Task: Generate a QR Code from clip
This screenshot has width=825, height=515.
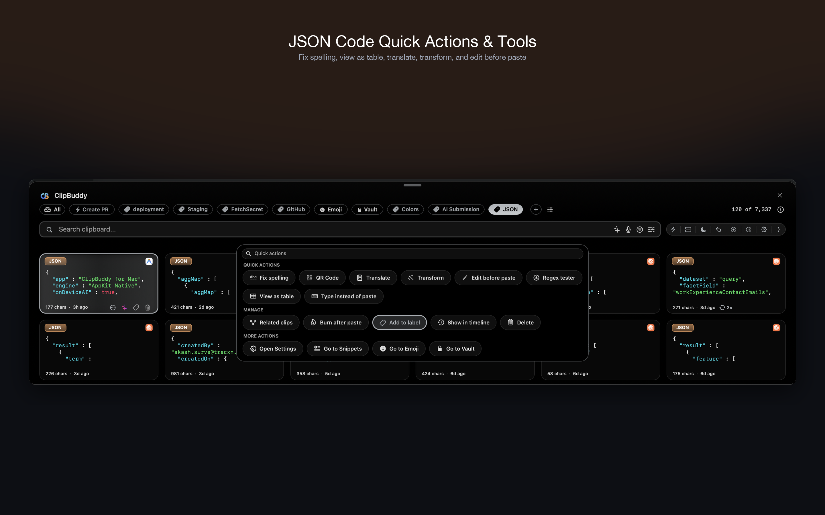Action: click(x=322, y=278)
